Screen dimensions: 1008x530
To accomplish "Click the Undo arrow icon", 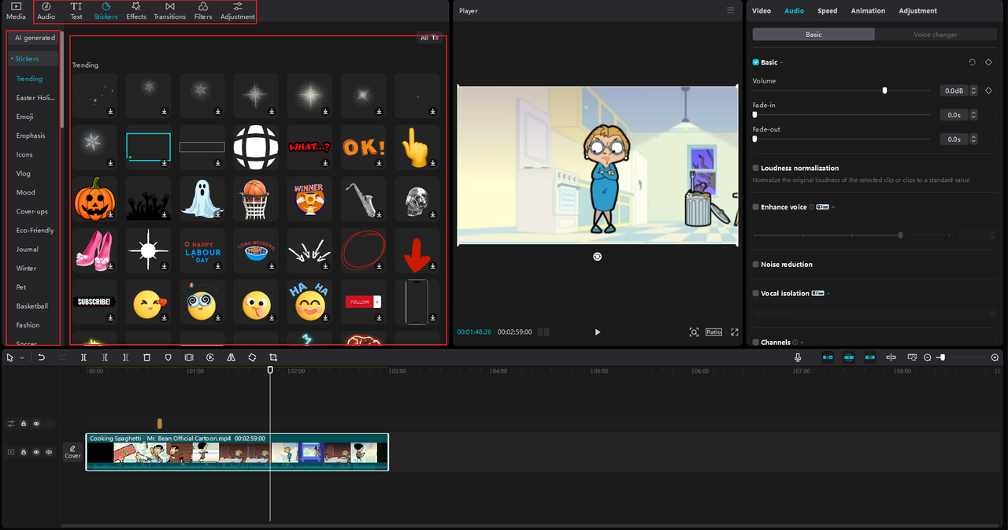I will click(x=41, y=358).
